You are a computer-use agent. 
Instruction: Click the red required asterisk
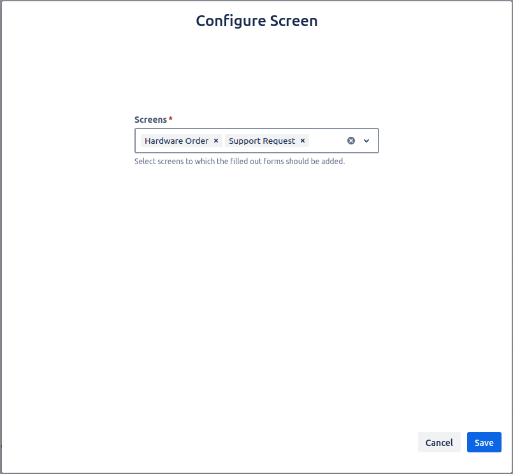tap(171, 120)
